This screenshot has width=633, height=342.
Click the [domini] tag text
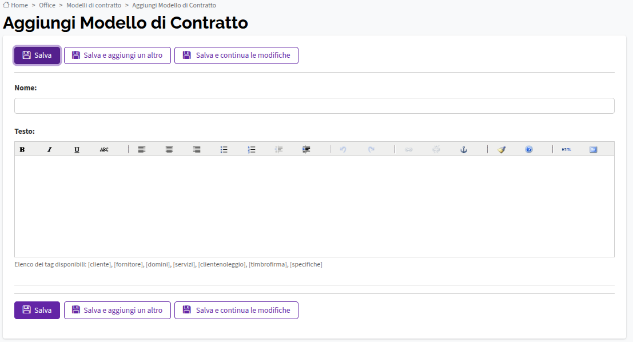158,264
